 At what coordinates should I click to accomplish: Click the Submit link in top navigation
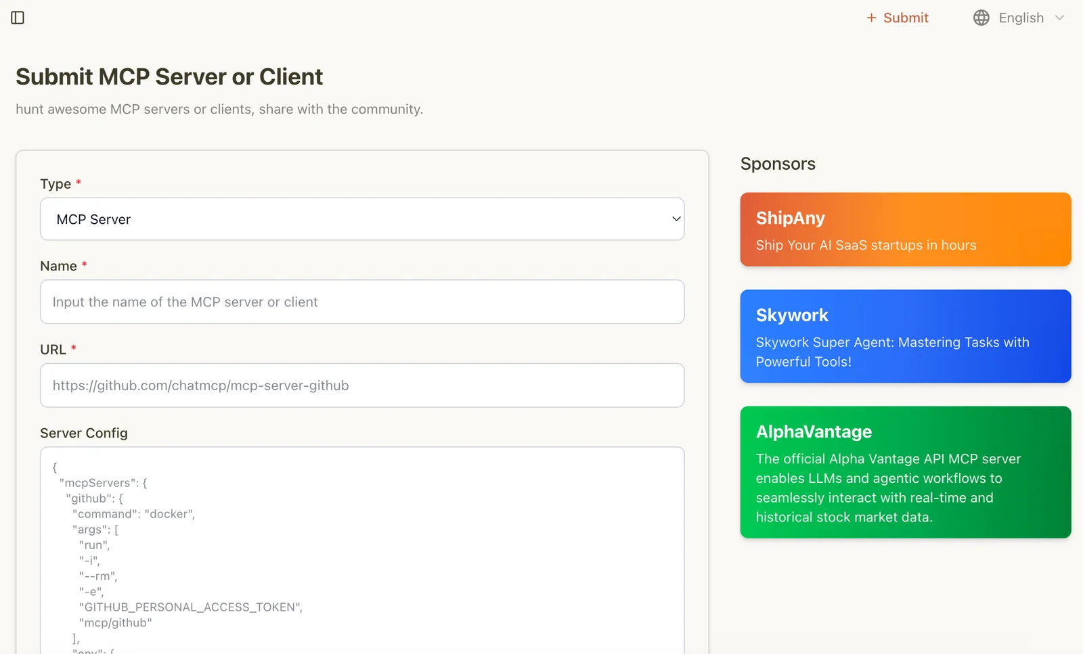[x=906, y=18]
